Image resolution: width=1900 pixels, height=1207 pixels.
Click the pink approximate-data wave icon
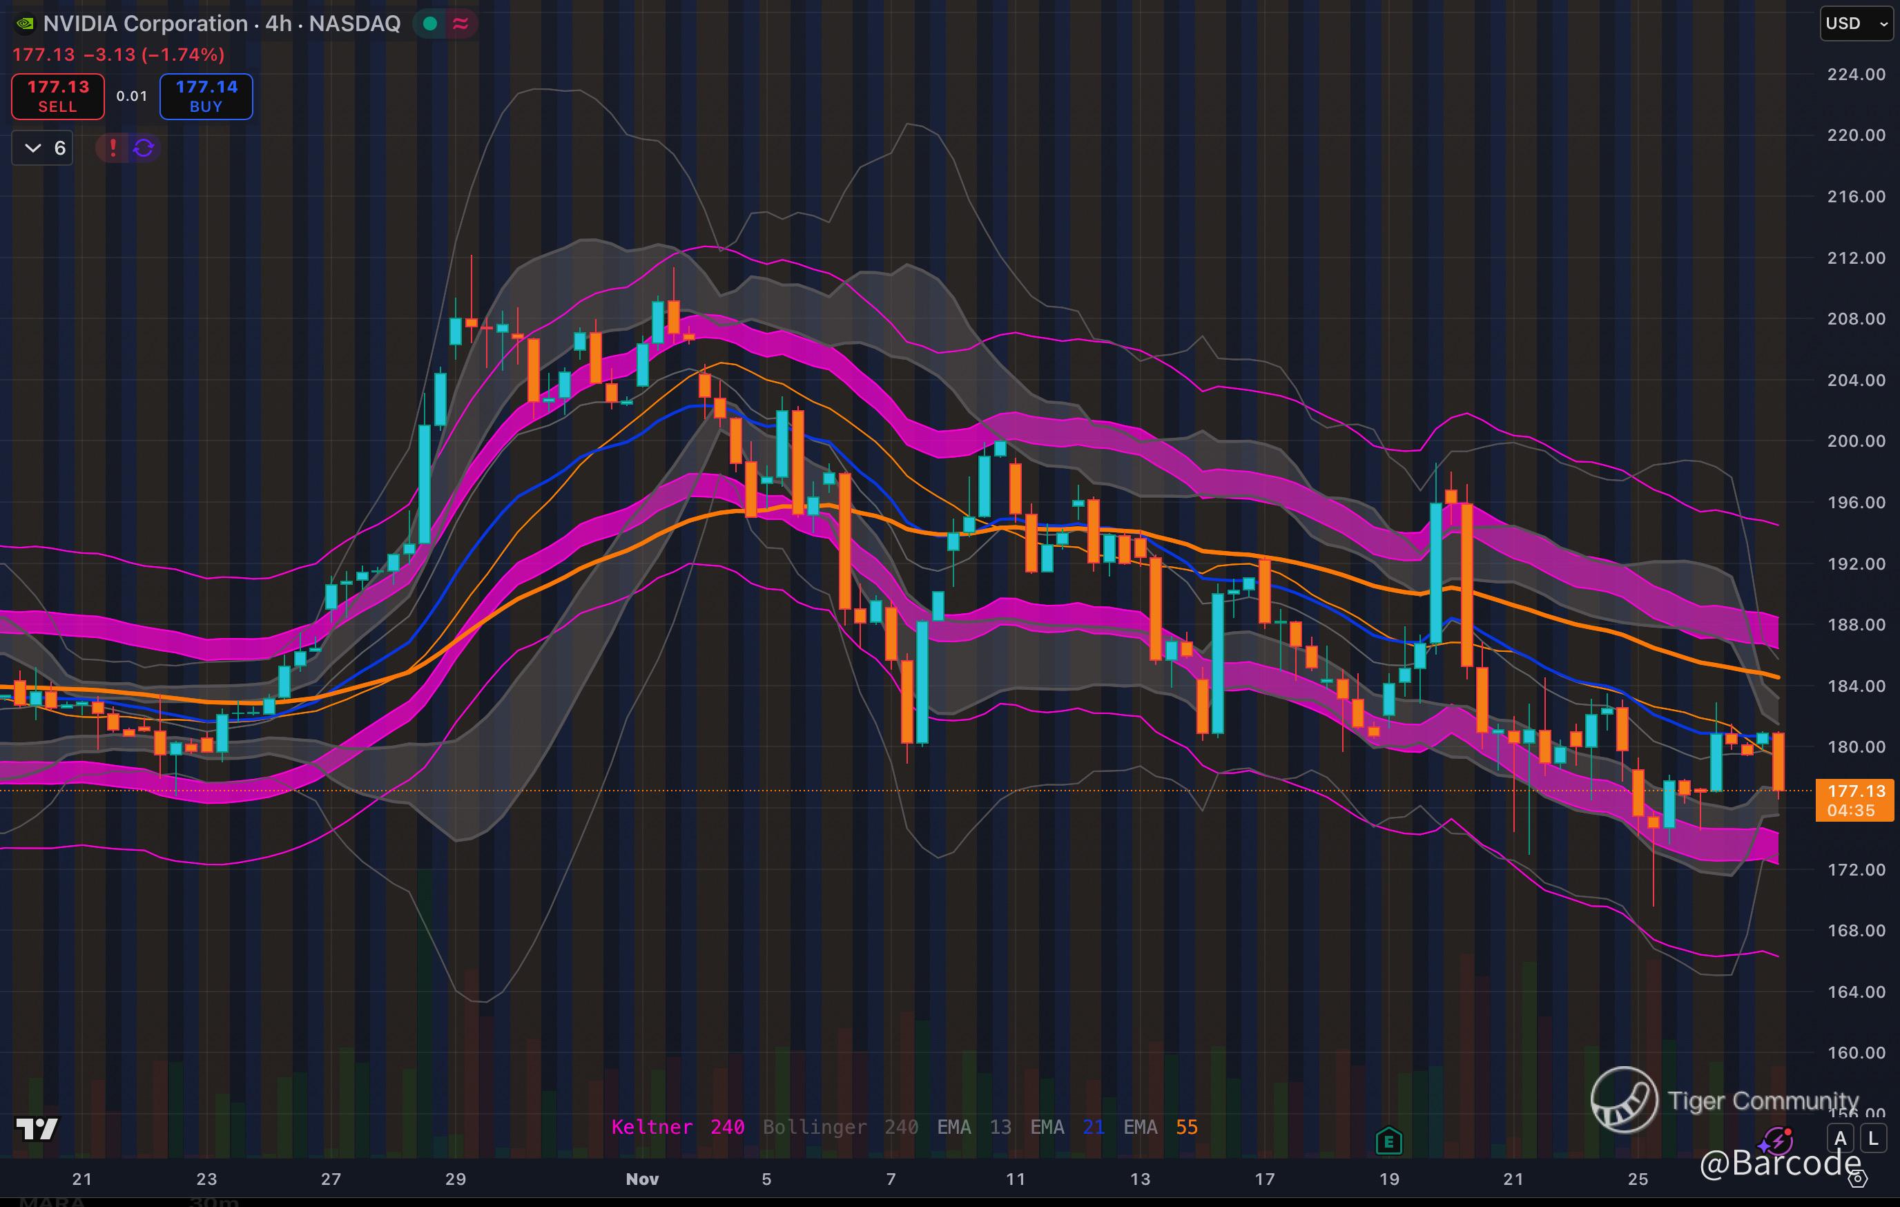(461, 23)
